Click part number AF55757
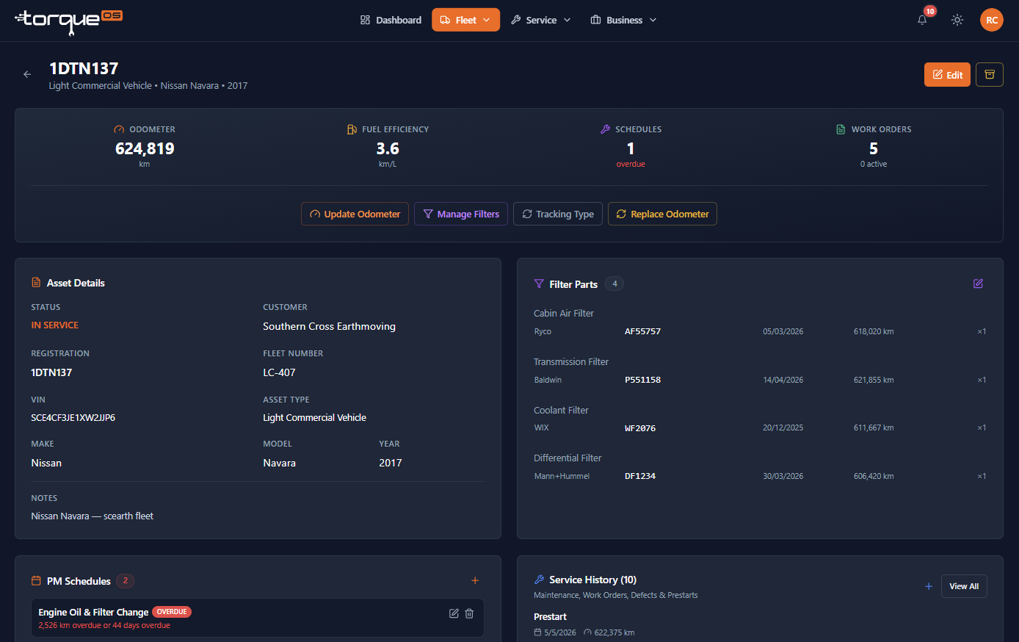 coord(642,331)
